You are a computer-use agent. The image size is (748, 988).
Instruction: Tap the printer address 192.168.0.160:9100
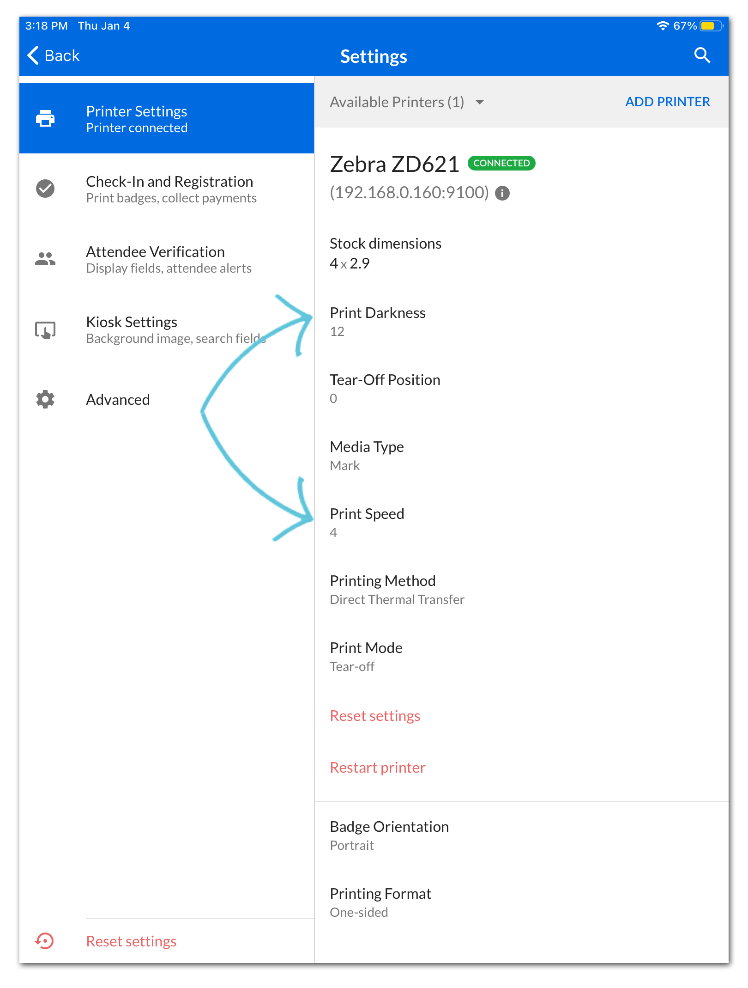[x=409, y=192]
